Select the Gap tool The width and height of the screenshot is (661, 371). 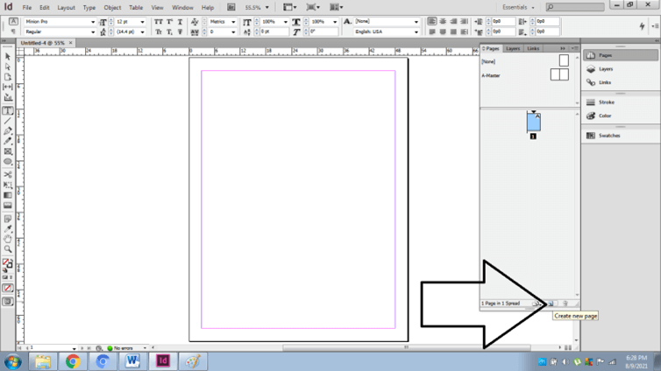coord(8,87)
